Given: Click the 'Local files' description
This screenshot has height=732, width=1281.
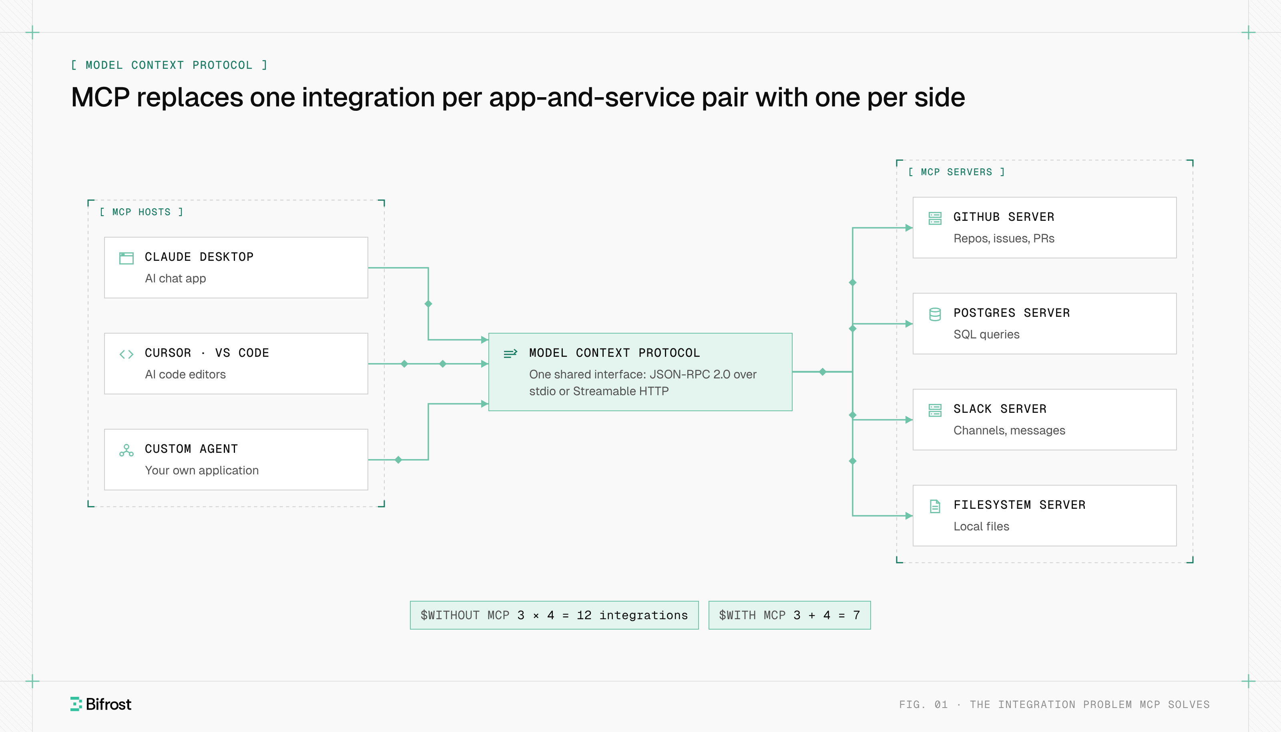Looking at the screenshot, I should 981,526.
